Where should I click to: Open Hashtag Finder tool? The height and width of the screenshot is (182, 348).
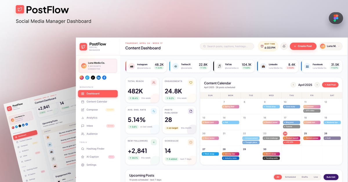coord(98,149)
